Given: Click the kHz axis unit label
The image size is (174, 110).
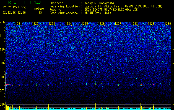Looking at the screenshot, I should (x=2, y=22).
